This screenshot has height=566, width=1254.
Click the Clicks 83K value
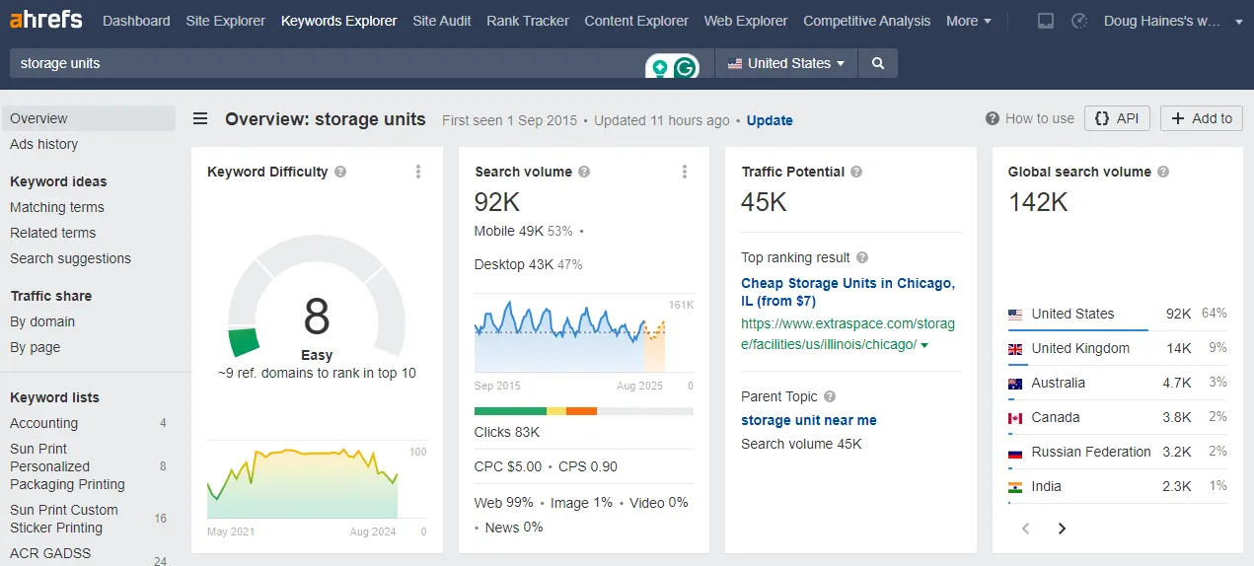507,432
